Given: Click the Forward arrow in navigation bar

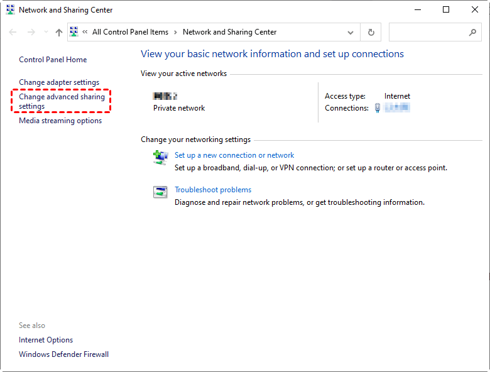Looking at the screenshot, I should (31, 32).
